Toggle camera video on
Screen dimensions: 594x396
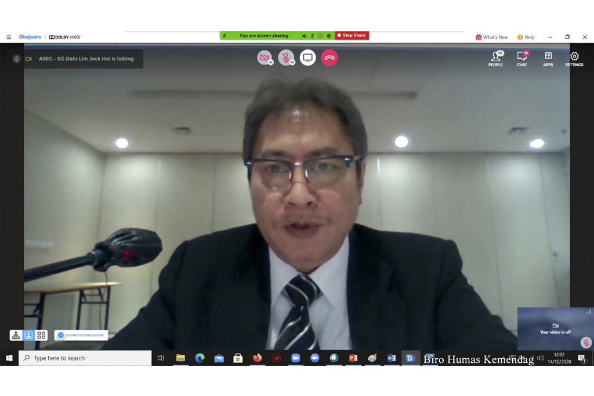264,57
